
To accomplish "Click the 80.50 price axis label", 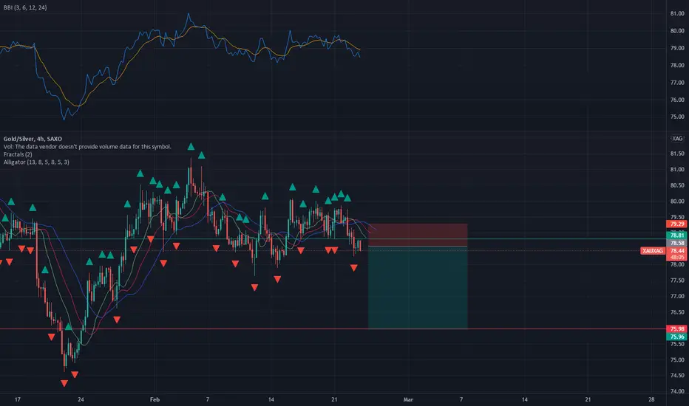I will (x=677, y=186).
